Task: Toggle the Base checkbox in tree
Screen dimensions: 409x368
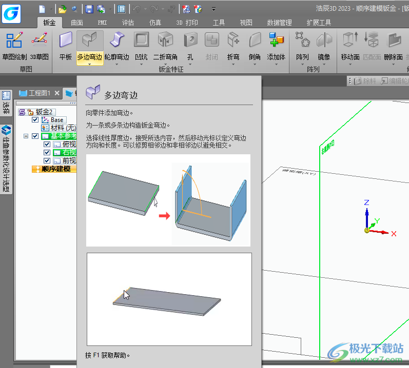Action: tap(35, 120)
